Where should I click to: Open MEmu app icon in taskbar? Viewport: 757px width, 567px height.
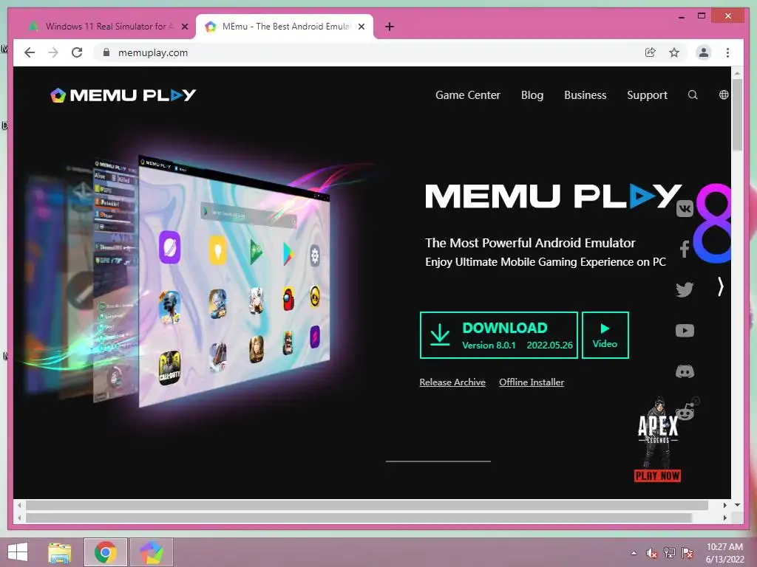tap(151, 552)
